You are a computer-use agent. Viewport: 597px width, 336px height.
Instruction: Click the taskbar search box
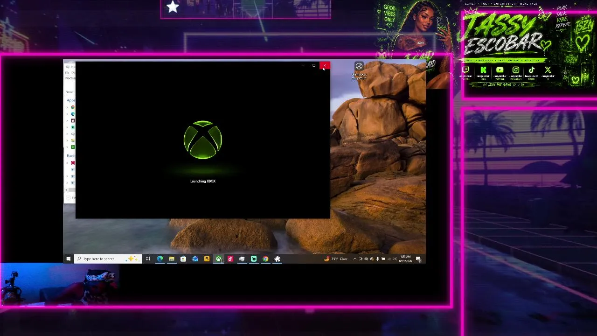tap(108, 259)
